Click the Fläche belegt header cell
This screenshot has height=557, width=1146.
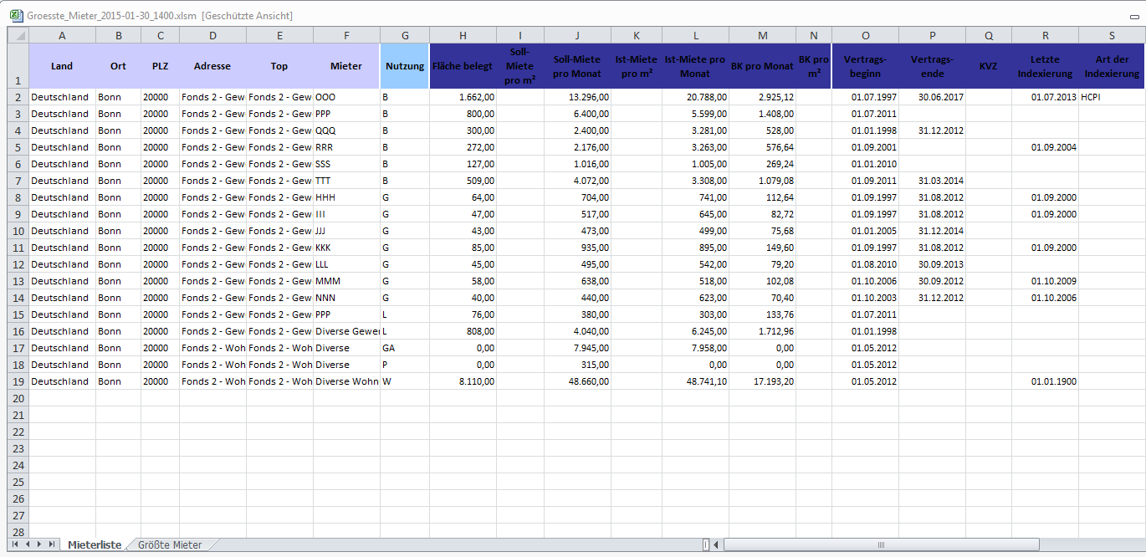point(463,66)
